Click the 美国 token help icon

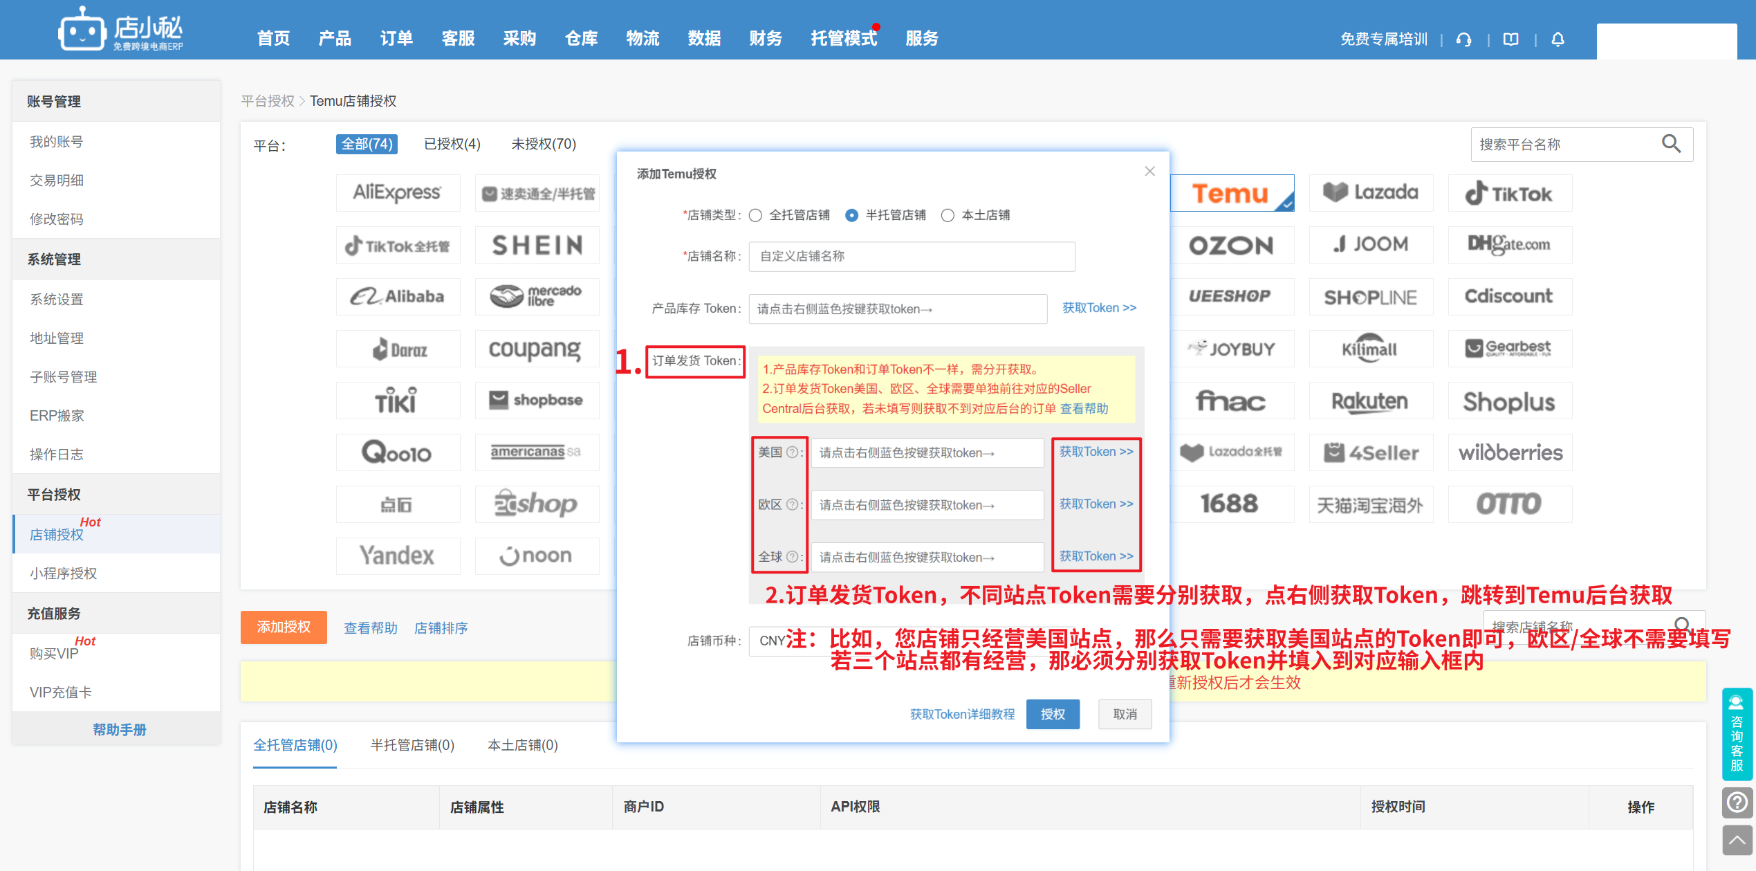point(793,452)
